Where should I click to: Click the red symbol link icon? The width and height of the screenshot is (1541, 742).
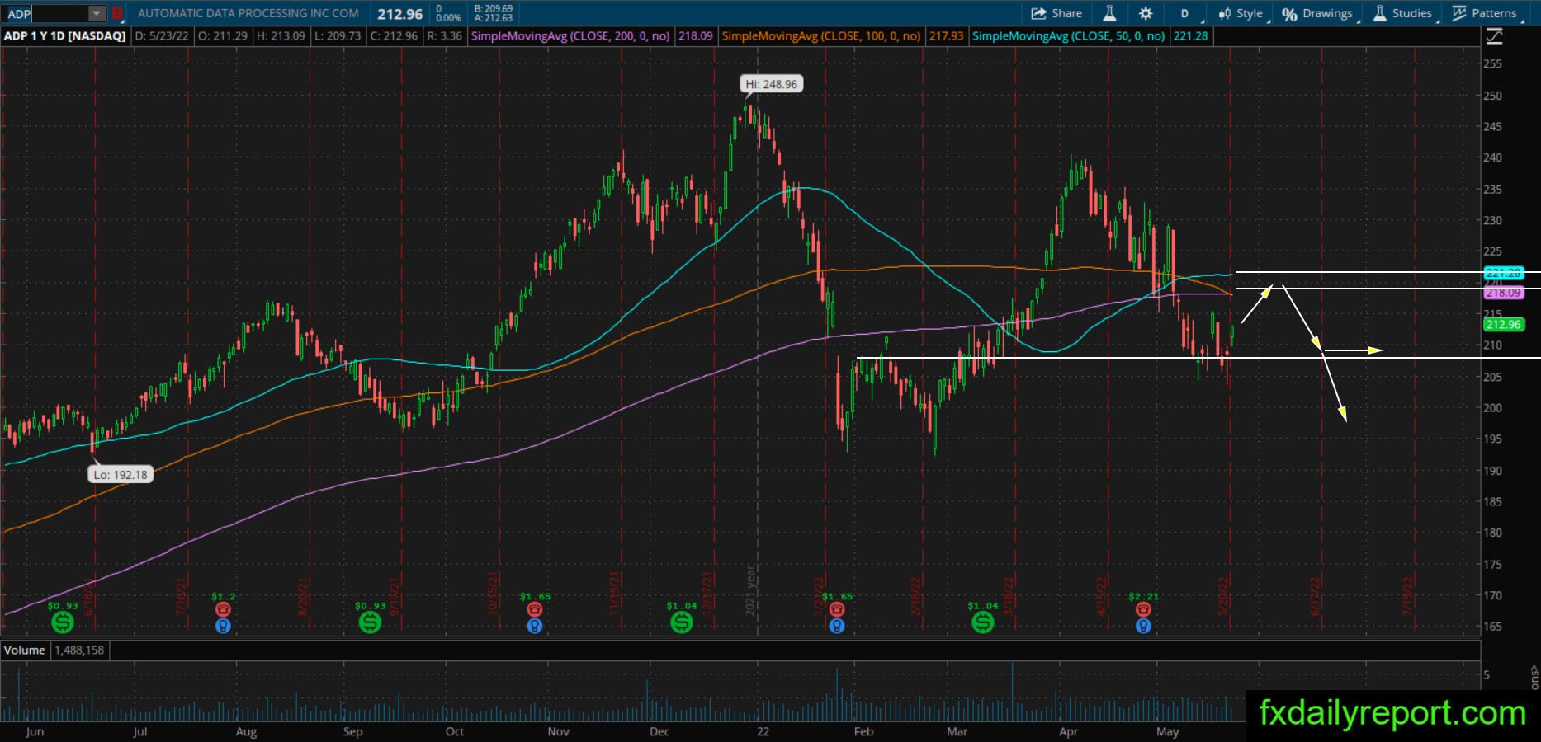[x=117, y=13]
